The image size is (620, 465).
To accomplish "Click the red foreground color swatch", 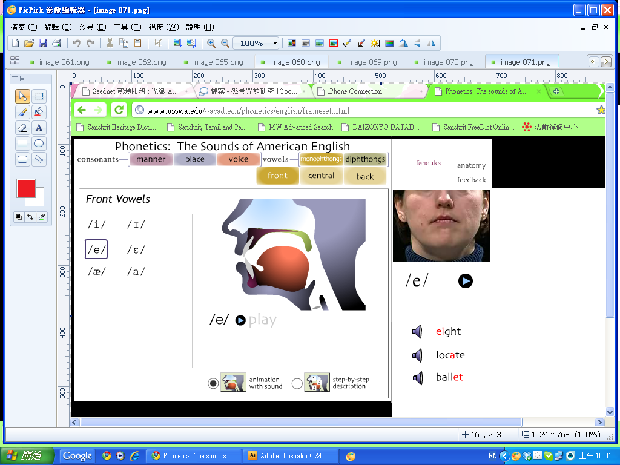I will pyautogui.click(x=25, y=188).
